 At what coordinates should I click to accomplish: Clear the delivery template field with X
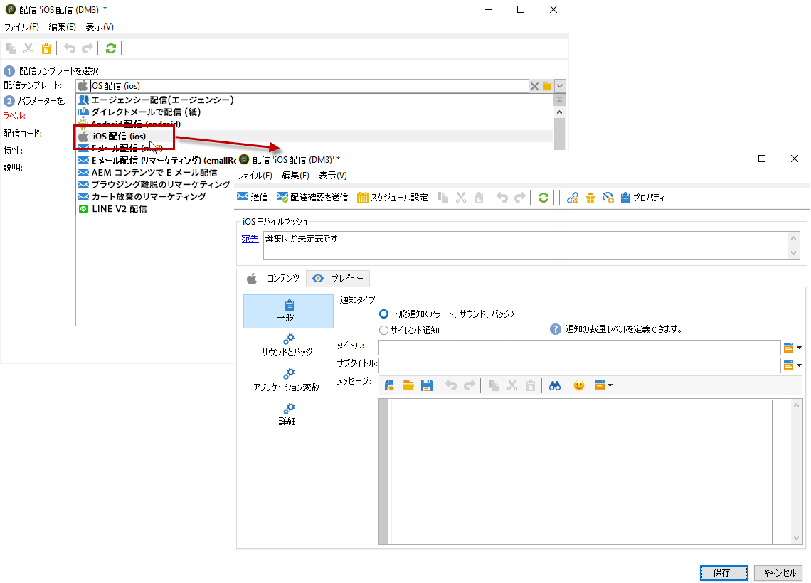tap(535, 86)
